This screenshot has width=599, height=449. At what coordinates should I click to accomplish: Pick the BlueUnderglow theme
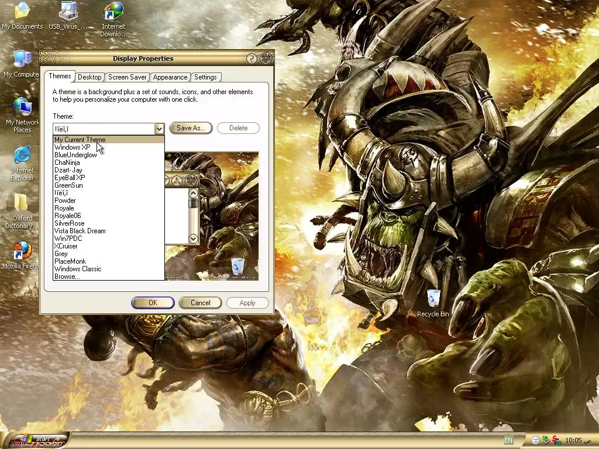(x=108, y=155)
